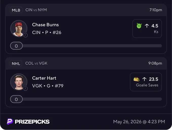
Task: Click the CIN vs NYM matchup text
Action: click(x=36, y=10)
